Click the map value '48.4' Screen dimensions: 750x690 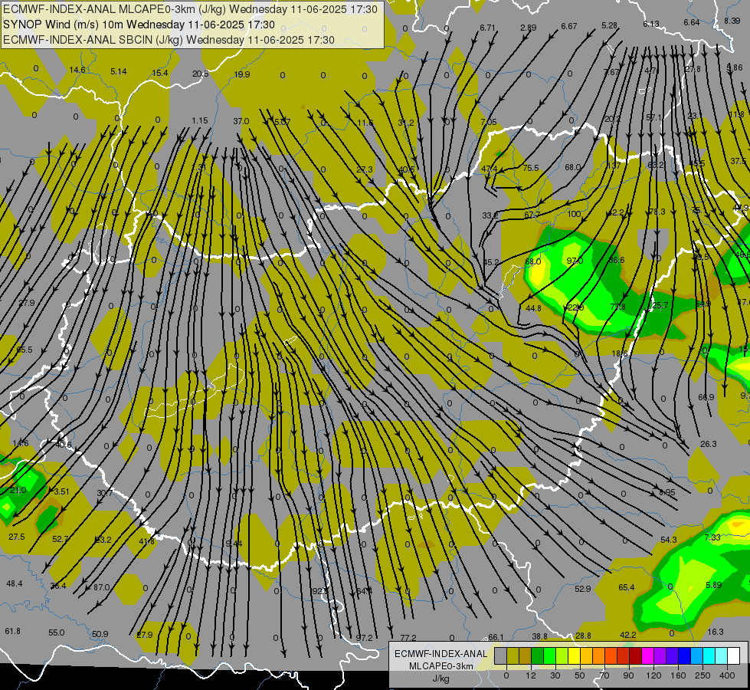tap(15, 583)
